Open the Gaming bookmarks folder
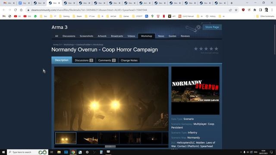Image resolution: width=276 pixels, height=155 pixels. click(x=64, y=16)
